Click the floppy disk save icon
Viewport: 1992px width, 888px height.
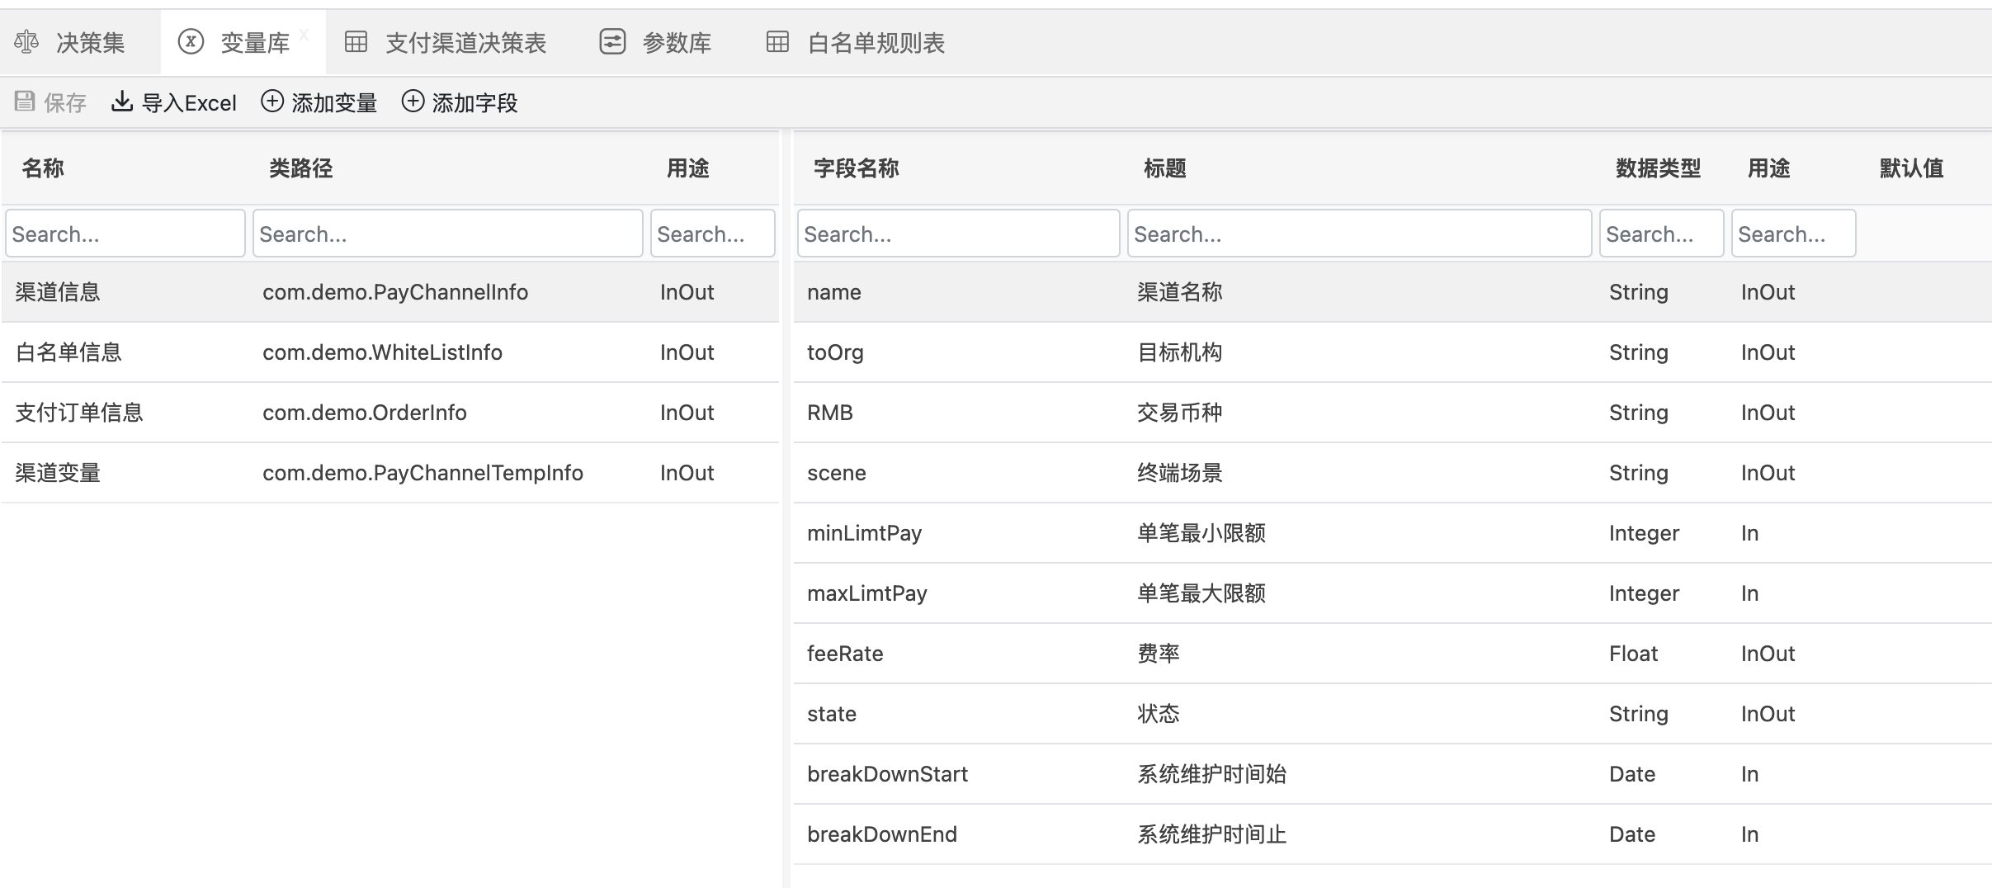point(25,102)
